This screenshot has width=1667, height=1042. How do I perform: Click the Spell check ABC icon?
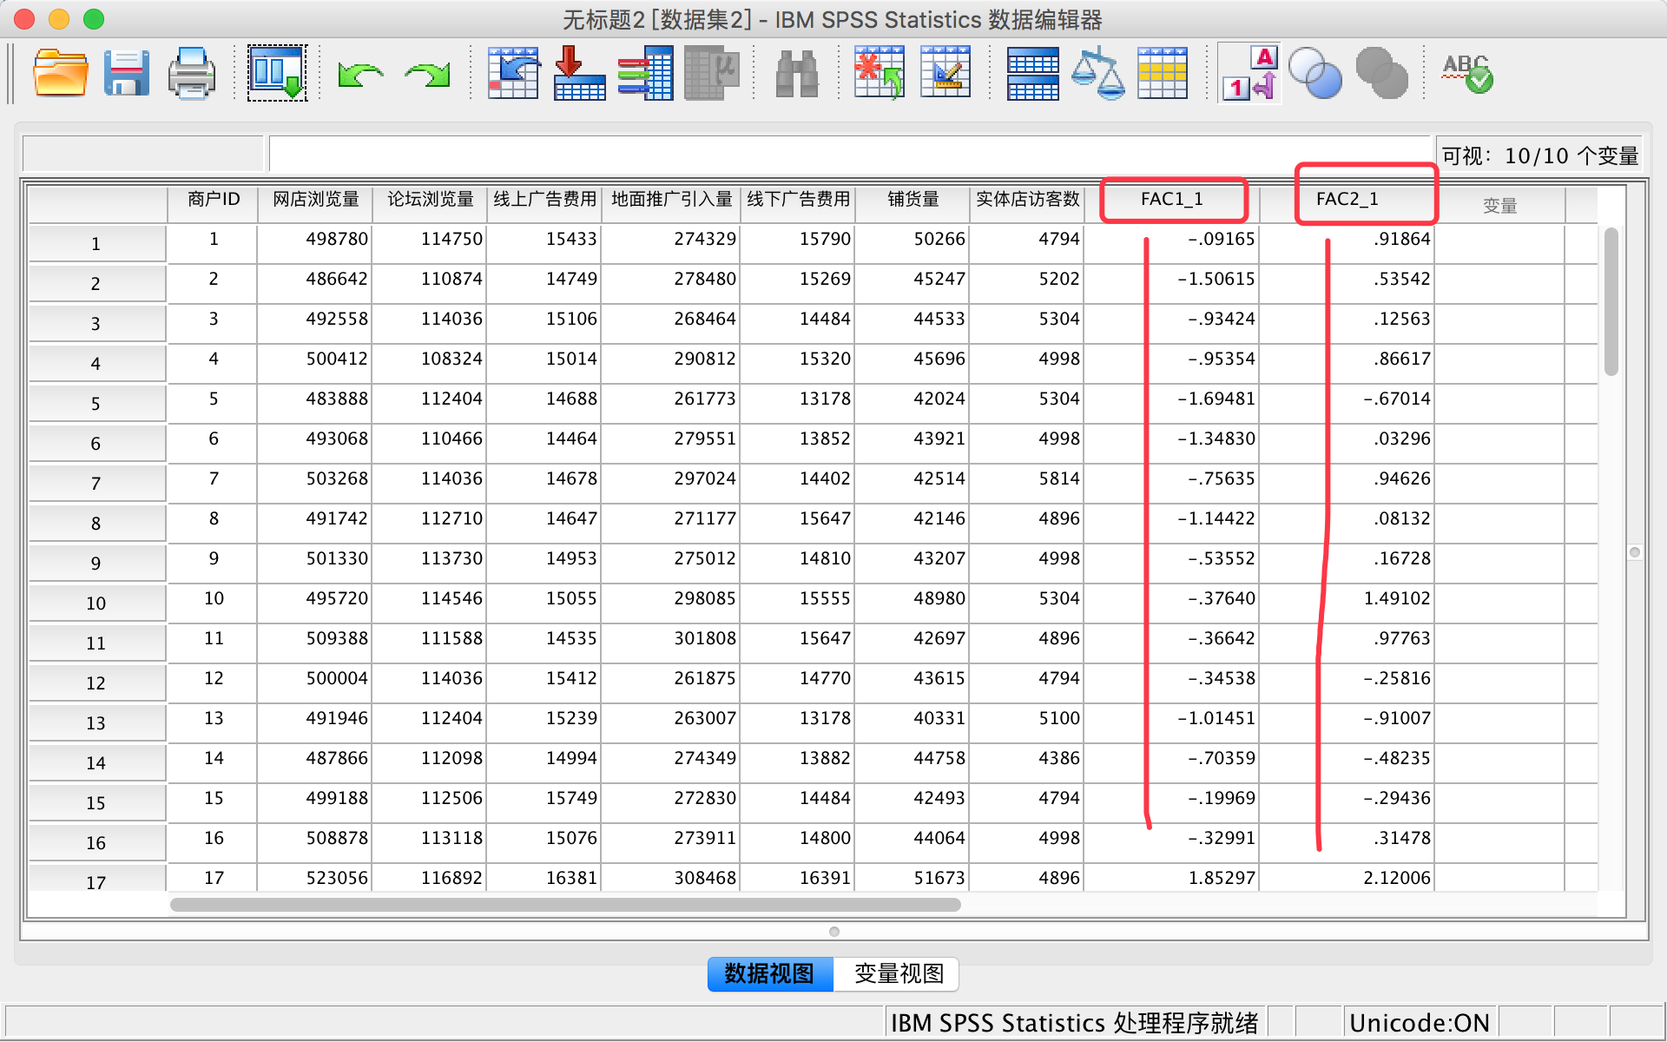1467,73
